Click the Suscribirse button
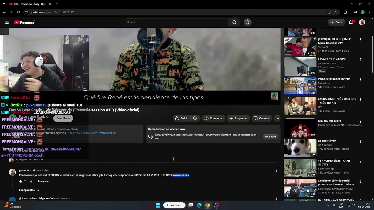Image resolution: width=374 pixels, height=210 pixels. point(63,118)
